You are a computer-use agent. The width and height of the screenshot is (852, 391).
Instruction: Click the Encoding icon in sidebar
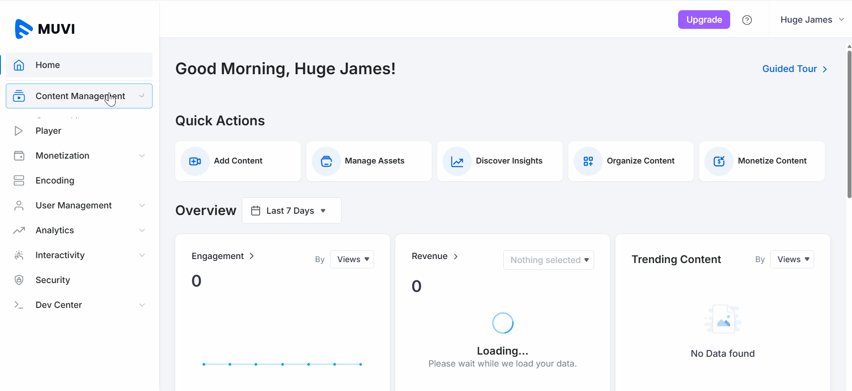pos(19,180)
